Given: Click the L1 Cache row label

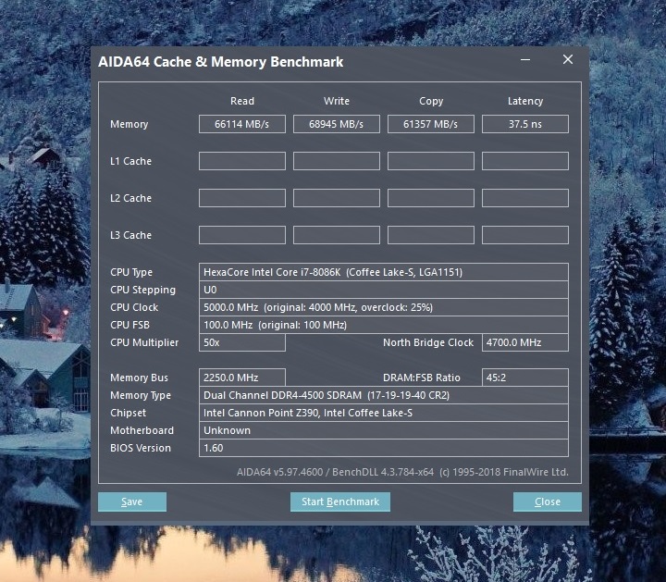Looking at the screenshot, I should tap(130, 161).
